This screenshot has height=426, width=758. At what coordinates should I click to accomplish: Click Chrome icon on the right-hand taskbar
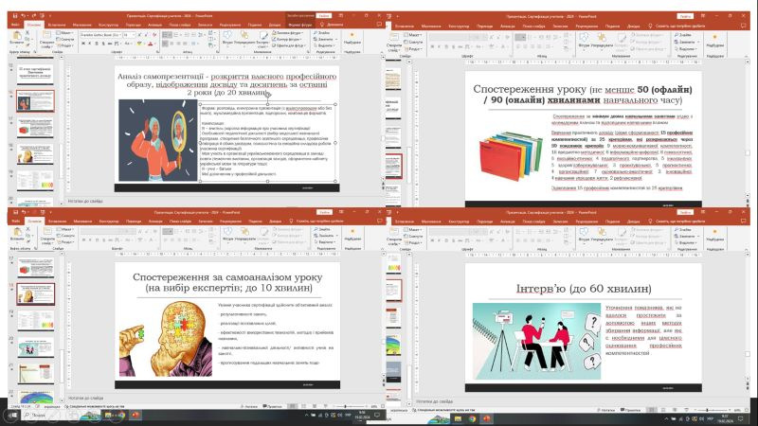pyautogui.click(x=472, y=418)
